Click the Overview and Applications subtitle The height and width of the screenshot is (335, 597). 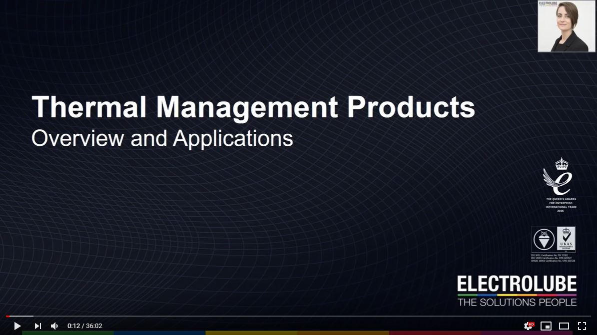pos(162,138)
